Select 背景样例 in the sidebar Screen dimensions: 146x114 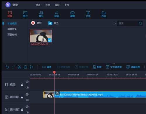coord(12,35)
